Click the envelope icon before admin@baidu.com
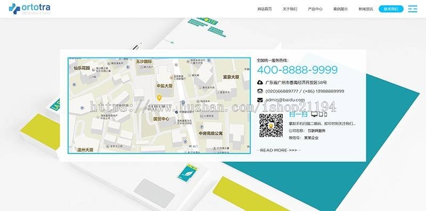 point(260,100)
